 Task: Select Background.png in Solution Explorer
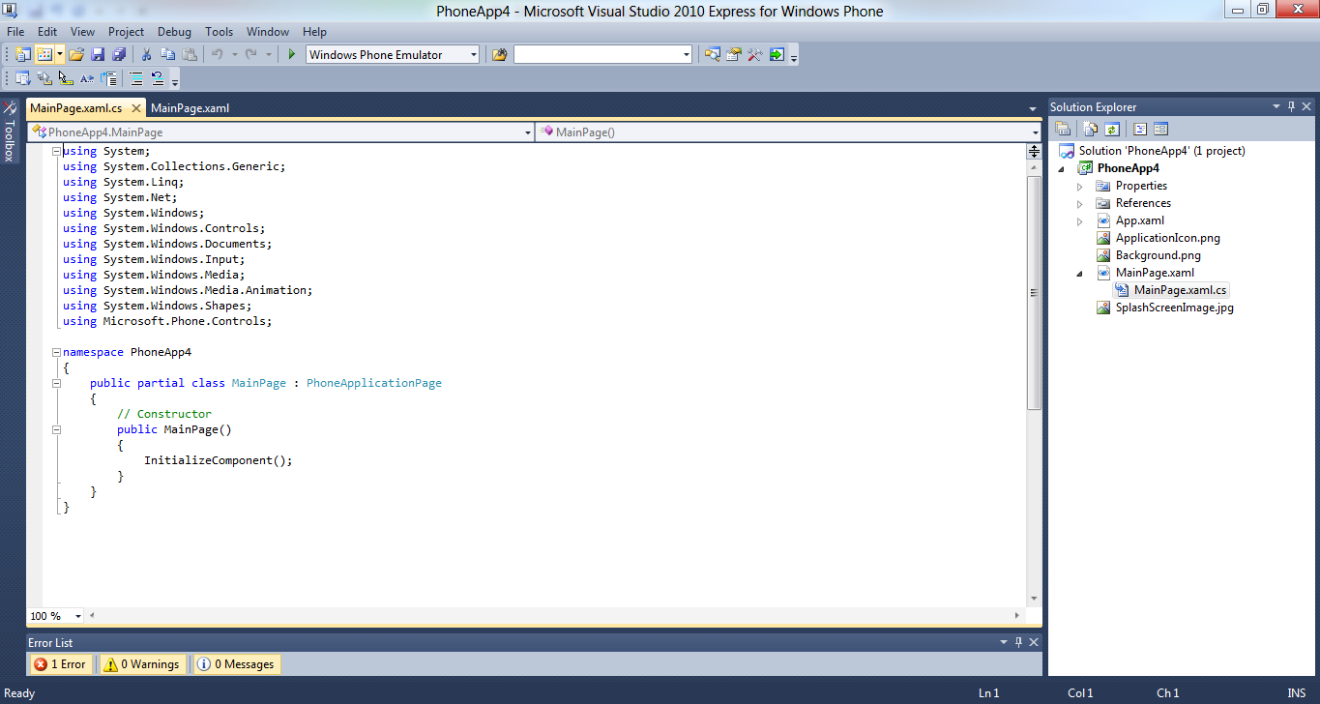pyautogui.click(x=1158, y=255)
